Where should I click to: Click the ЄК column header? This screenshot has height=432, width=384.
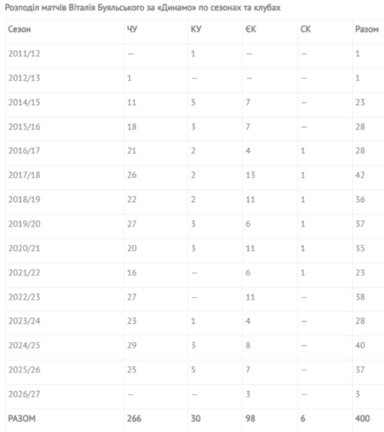point(251,29)
